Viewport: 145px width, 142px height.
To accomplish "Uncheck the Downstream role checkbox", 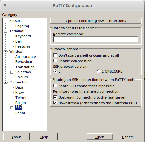I will point(55,103).
